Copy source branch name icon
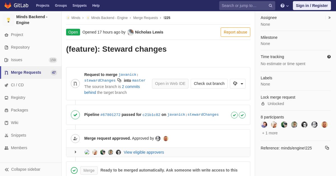Viewport: 336px width, 176px height. pyautogui.click(x=119, y=80)
